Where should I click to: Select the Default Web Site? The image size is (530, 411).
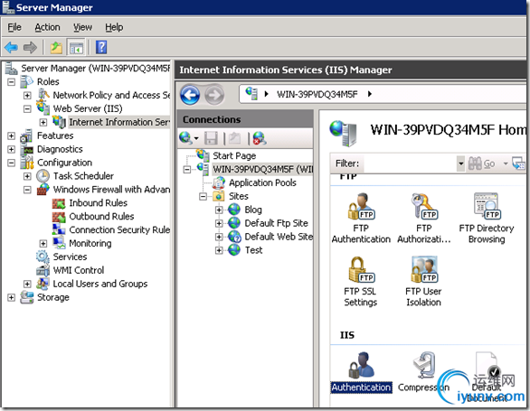[279, 237]
